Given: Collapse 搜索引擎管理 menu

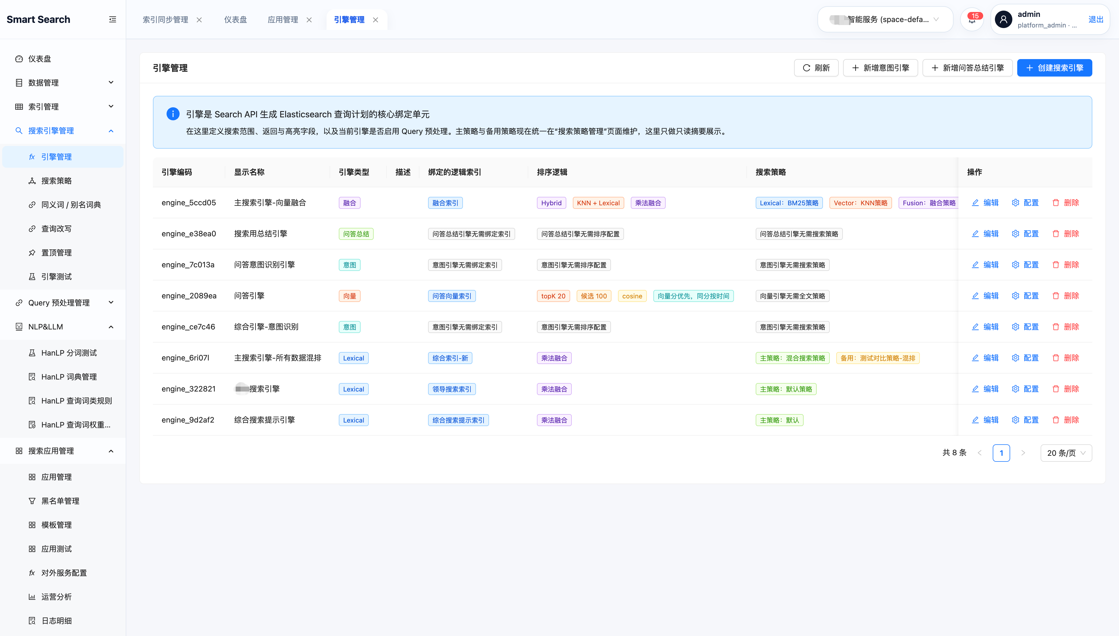Looking at the screenshot, I should point(63,131).
